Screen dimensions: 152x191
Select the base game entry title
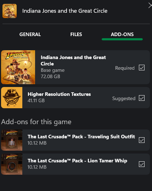pyautogui.click(x=73, y=60)
